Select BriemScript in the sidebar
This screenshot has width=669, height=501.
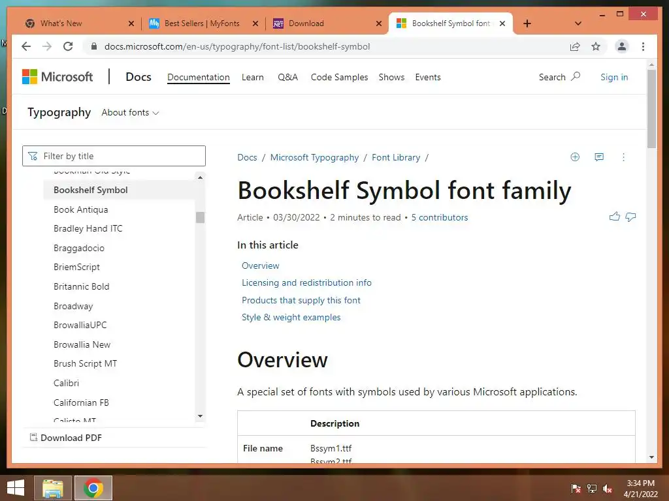(x=76, y=267)
